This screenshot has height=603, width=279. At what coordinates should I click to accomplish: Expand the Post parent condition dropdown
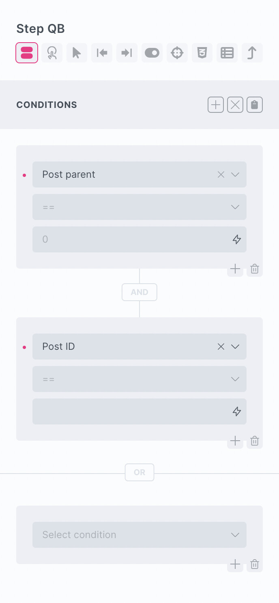[x=235, y=174]
